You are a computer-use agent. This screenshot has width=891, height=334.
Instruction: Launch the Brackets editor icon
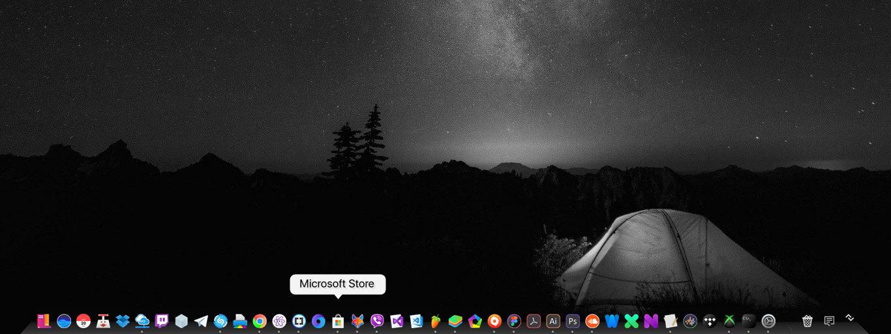pyautogui.click(x=299, y=321)
